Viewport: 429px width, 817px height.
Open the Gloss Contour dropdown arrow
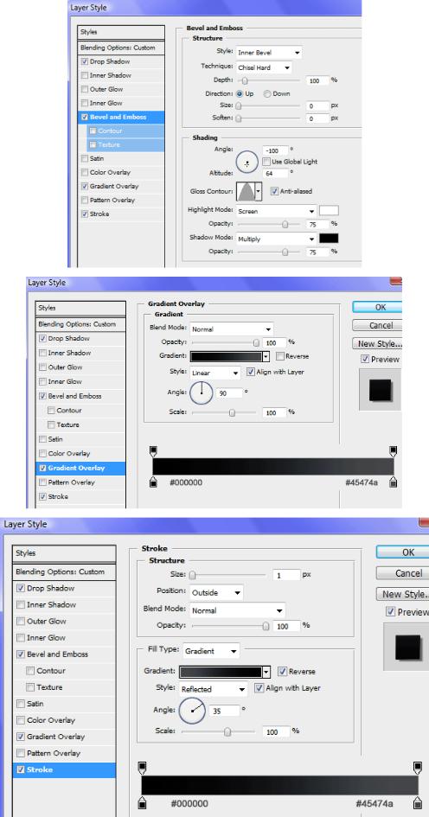(258, 191)
